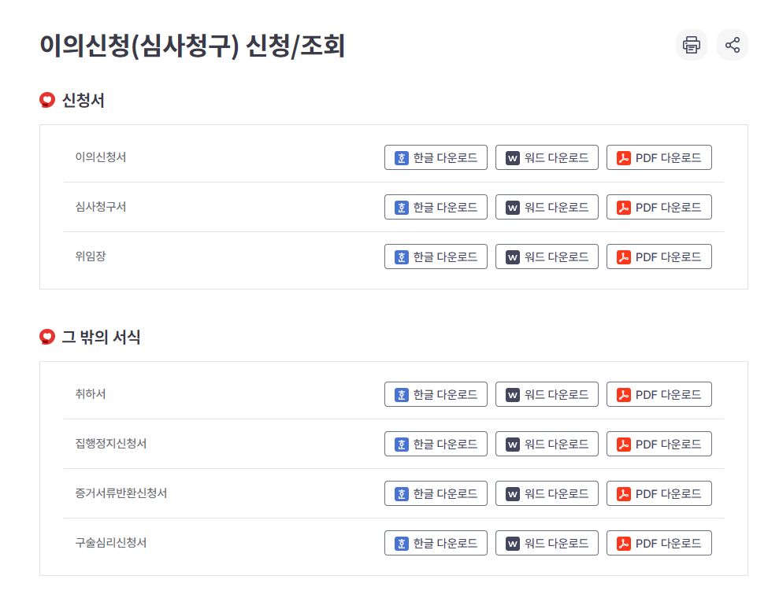Click the red speech-bubble icon next to 신청서 heading

(x=46, y=100)
